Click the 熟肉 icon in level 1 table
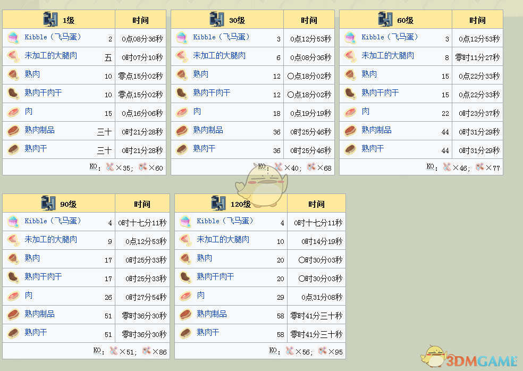 pyautogui.click(x=13, y=75)
